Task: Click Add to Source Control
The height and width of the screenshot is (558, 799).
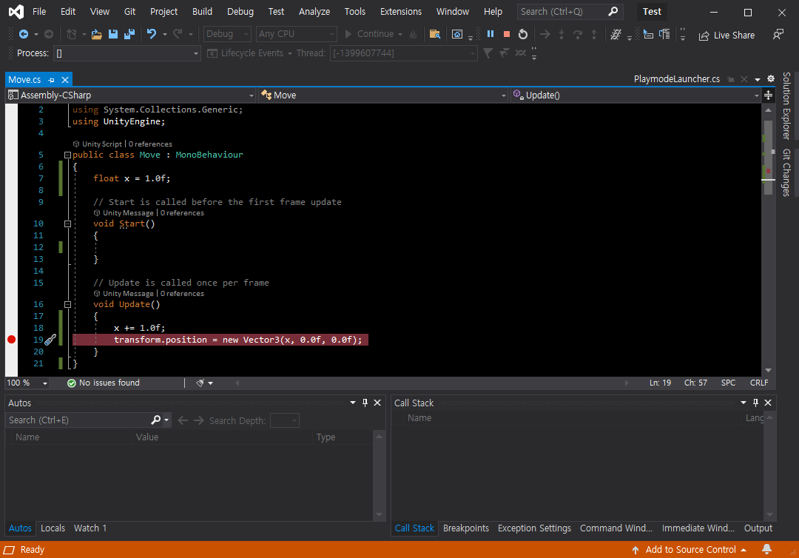Action: point(690,550)
